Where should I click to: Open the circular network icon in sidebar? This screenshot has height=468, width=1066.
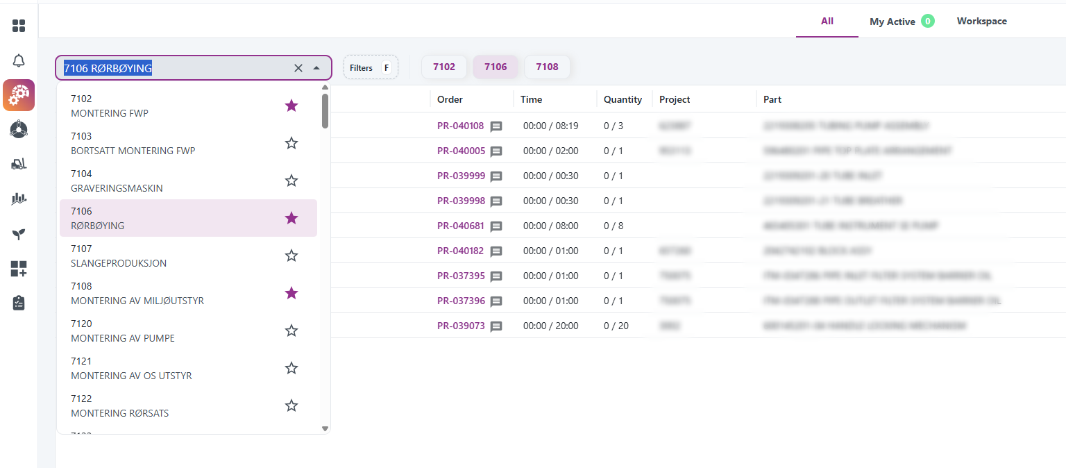coord(19,129)
